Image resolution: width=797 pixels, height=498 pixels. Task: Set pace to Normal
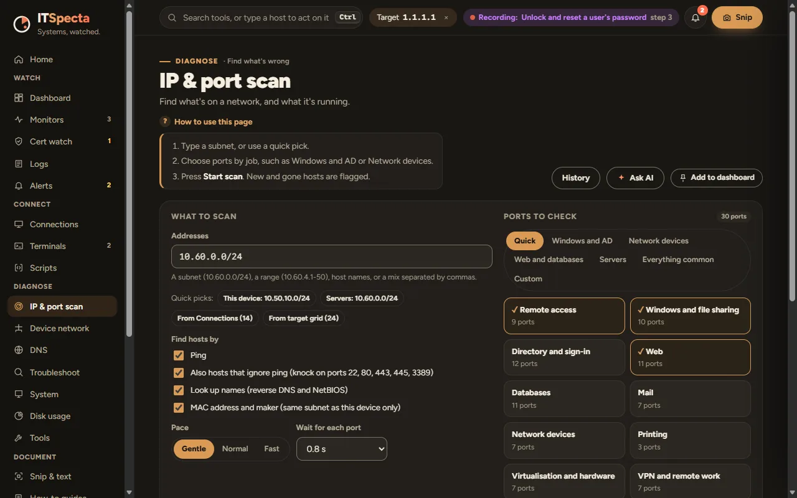coord(235,449)
